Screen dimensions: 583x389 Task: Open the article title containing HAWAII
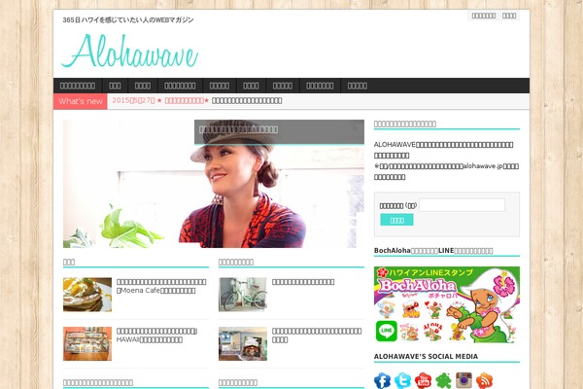pos(156,336)
